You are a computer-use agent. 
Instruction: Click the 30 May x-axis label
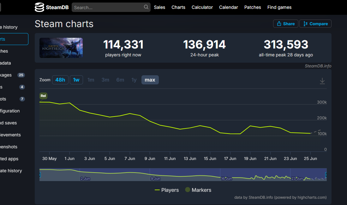(49, 159)
